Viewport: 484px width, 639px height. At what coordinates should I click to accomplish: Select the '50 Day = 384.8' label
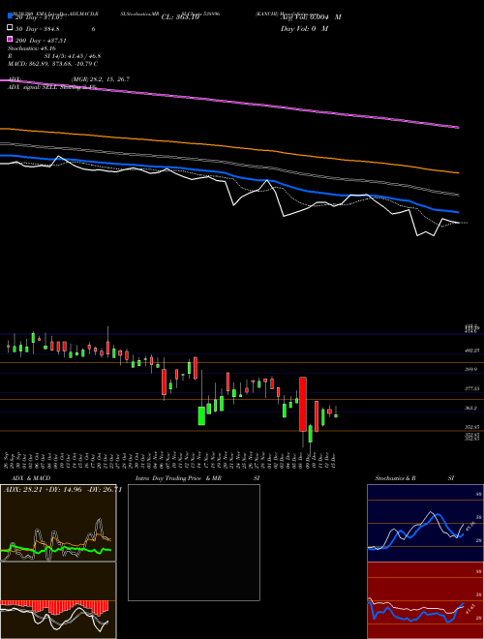tap(37, 29)
